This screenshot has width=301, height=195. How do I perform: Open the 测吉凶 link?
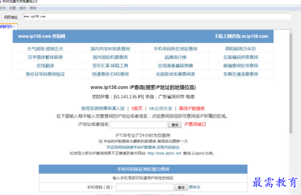coord(194,187)
